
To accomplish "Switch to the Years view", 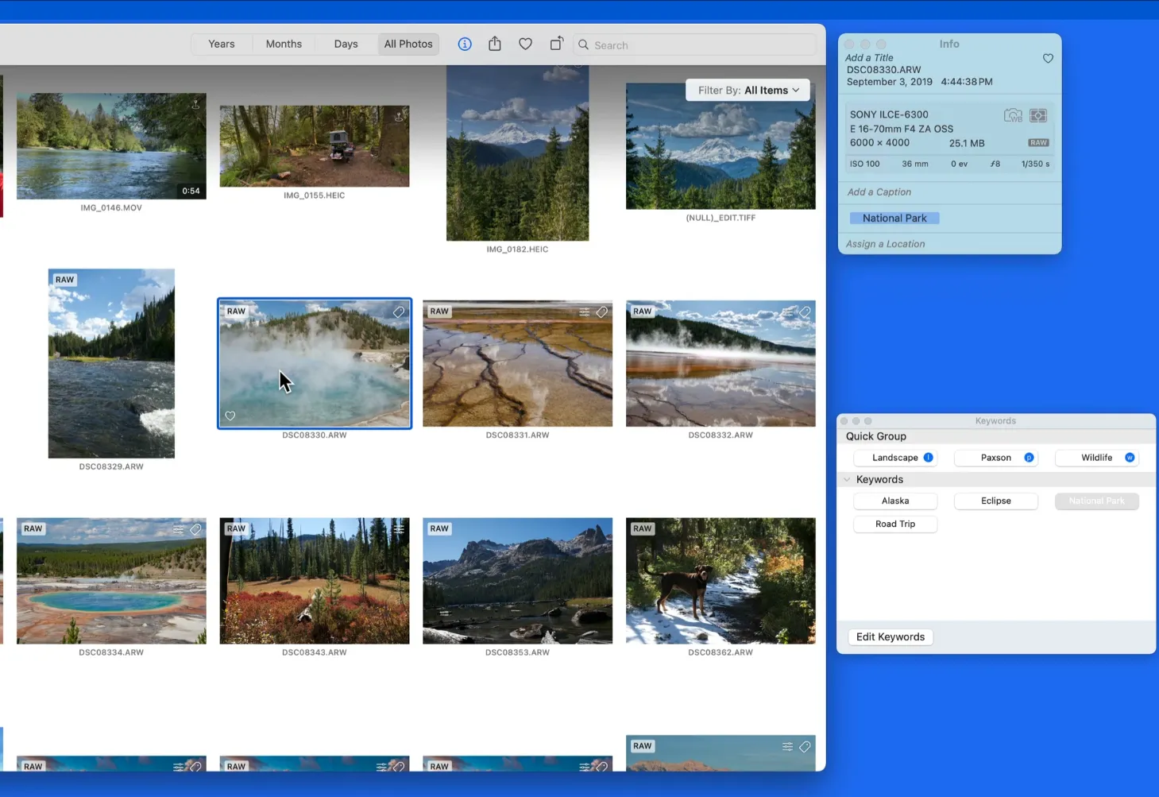I will tap(222, 44).
